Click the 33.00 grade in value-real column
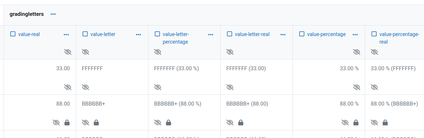The height and width of the screenshot is (138, 424). click(x=63, y=68)
